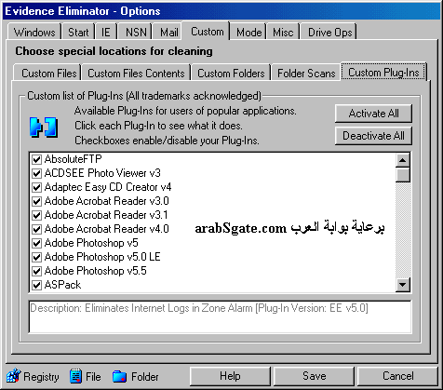443x390 pixels.
Task: Open the Folder Scans sub-tab
Action: pyautogui.click(x=306, y=74)
